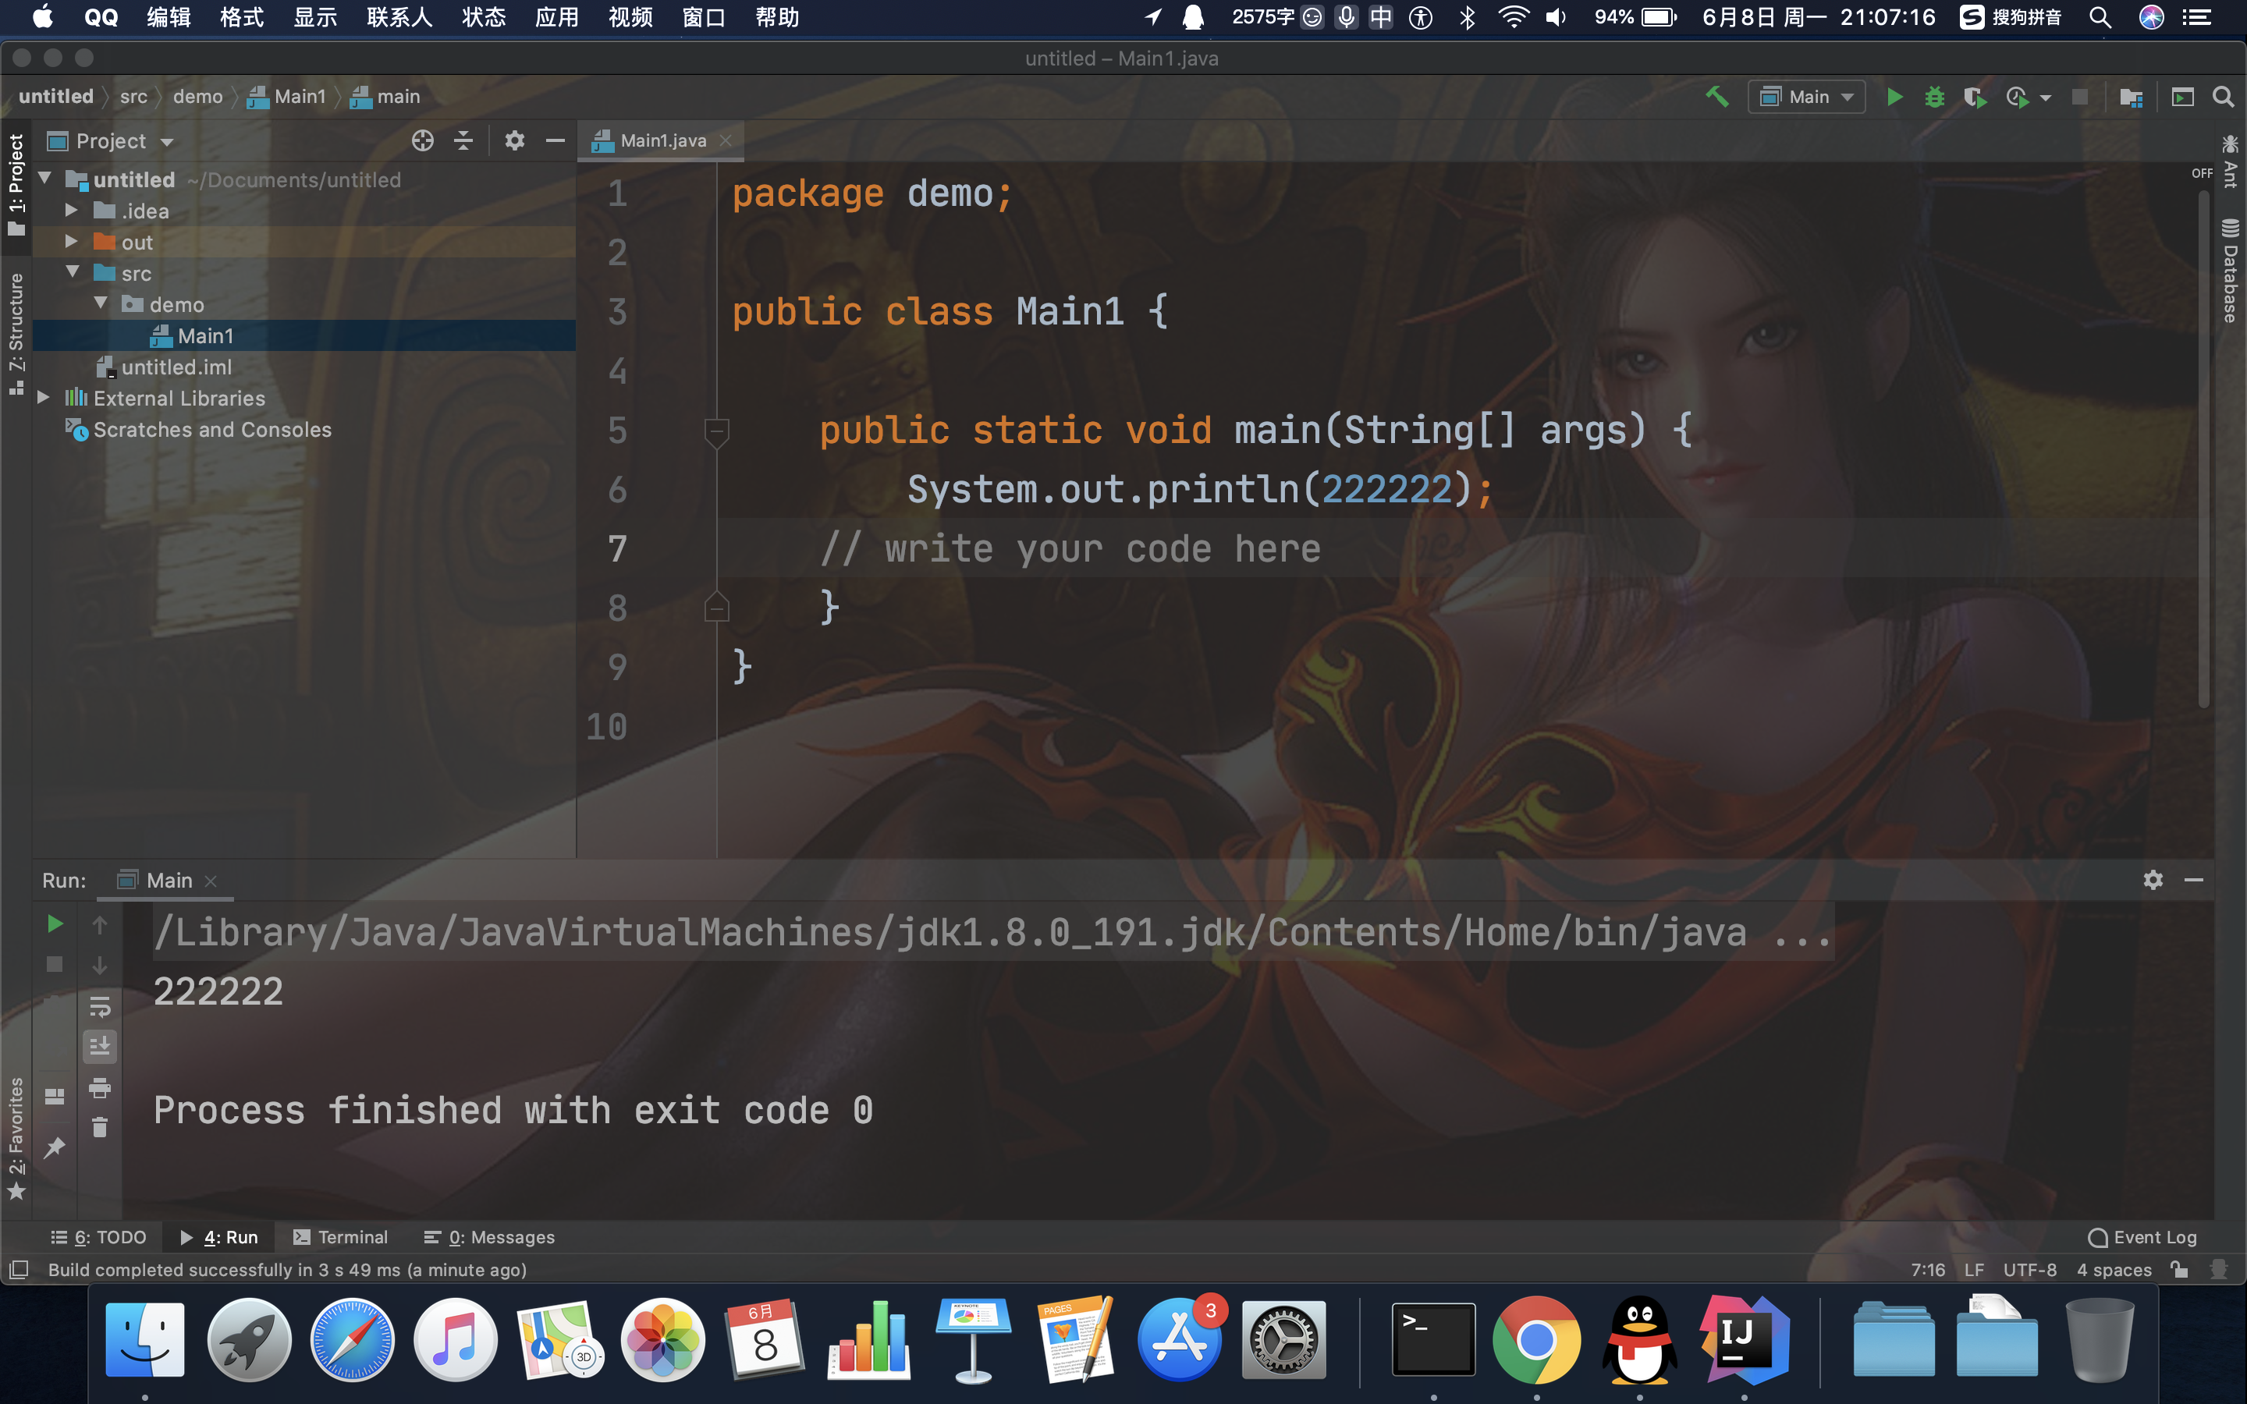The height and width of the screenshot is (1404, 2247).
Task: Open the Main run configuration dropdown
Action: (1806, 97)
